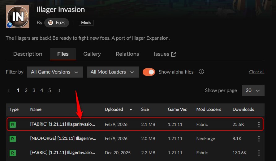Open more options for the 130.6K downloads file
This screenshot has width=276, height=161.
pyautogui.click(x=259, y=153)
